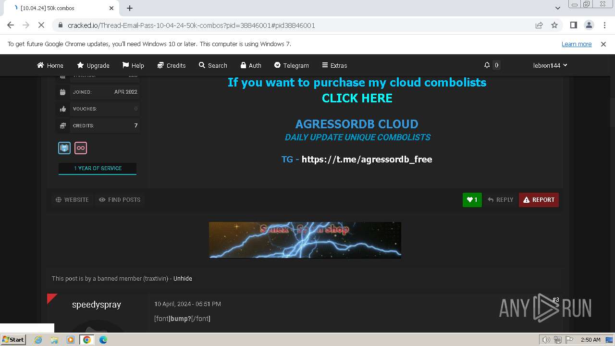Open Chrome three-dot menu
Screen dimensions: 615x346
(604, 25)
